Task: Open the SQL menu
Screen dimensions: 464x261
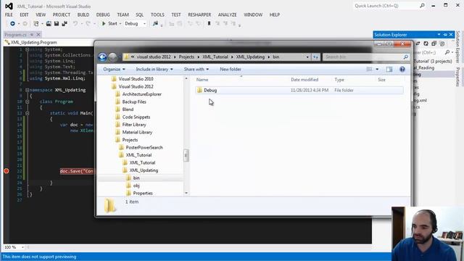Action: click(140, 14)
